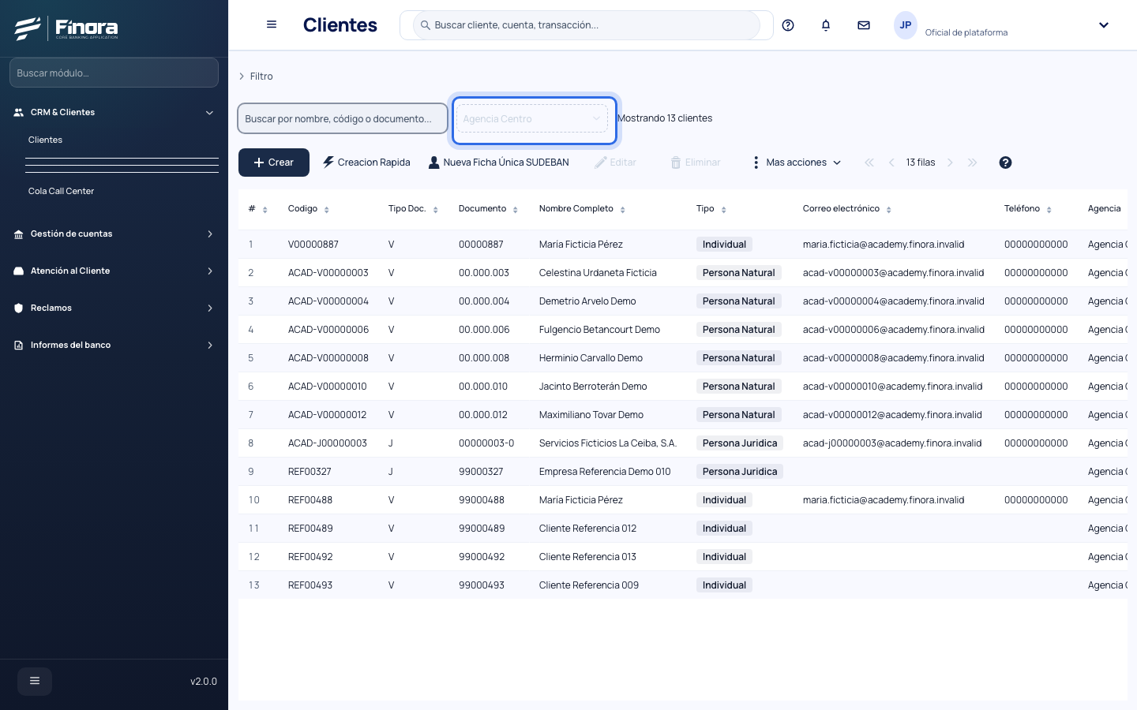The width and height of the screenshot is (1137, 710).
Task: Go to first page of the table
Action: point(869,163)
